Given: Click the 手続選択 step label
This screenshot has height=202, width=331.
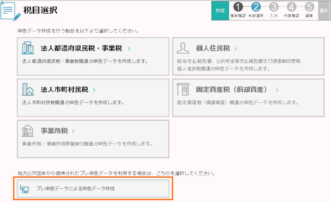Looking at the screenshot, I should coord(256,16).
